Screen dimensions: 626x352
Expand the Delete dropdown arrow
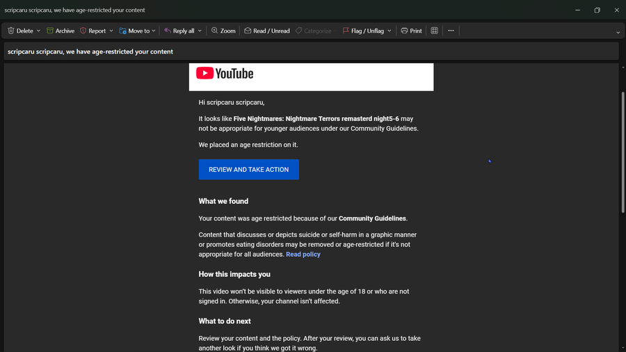[38, 31]
